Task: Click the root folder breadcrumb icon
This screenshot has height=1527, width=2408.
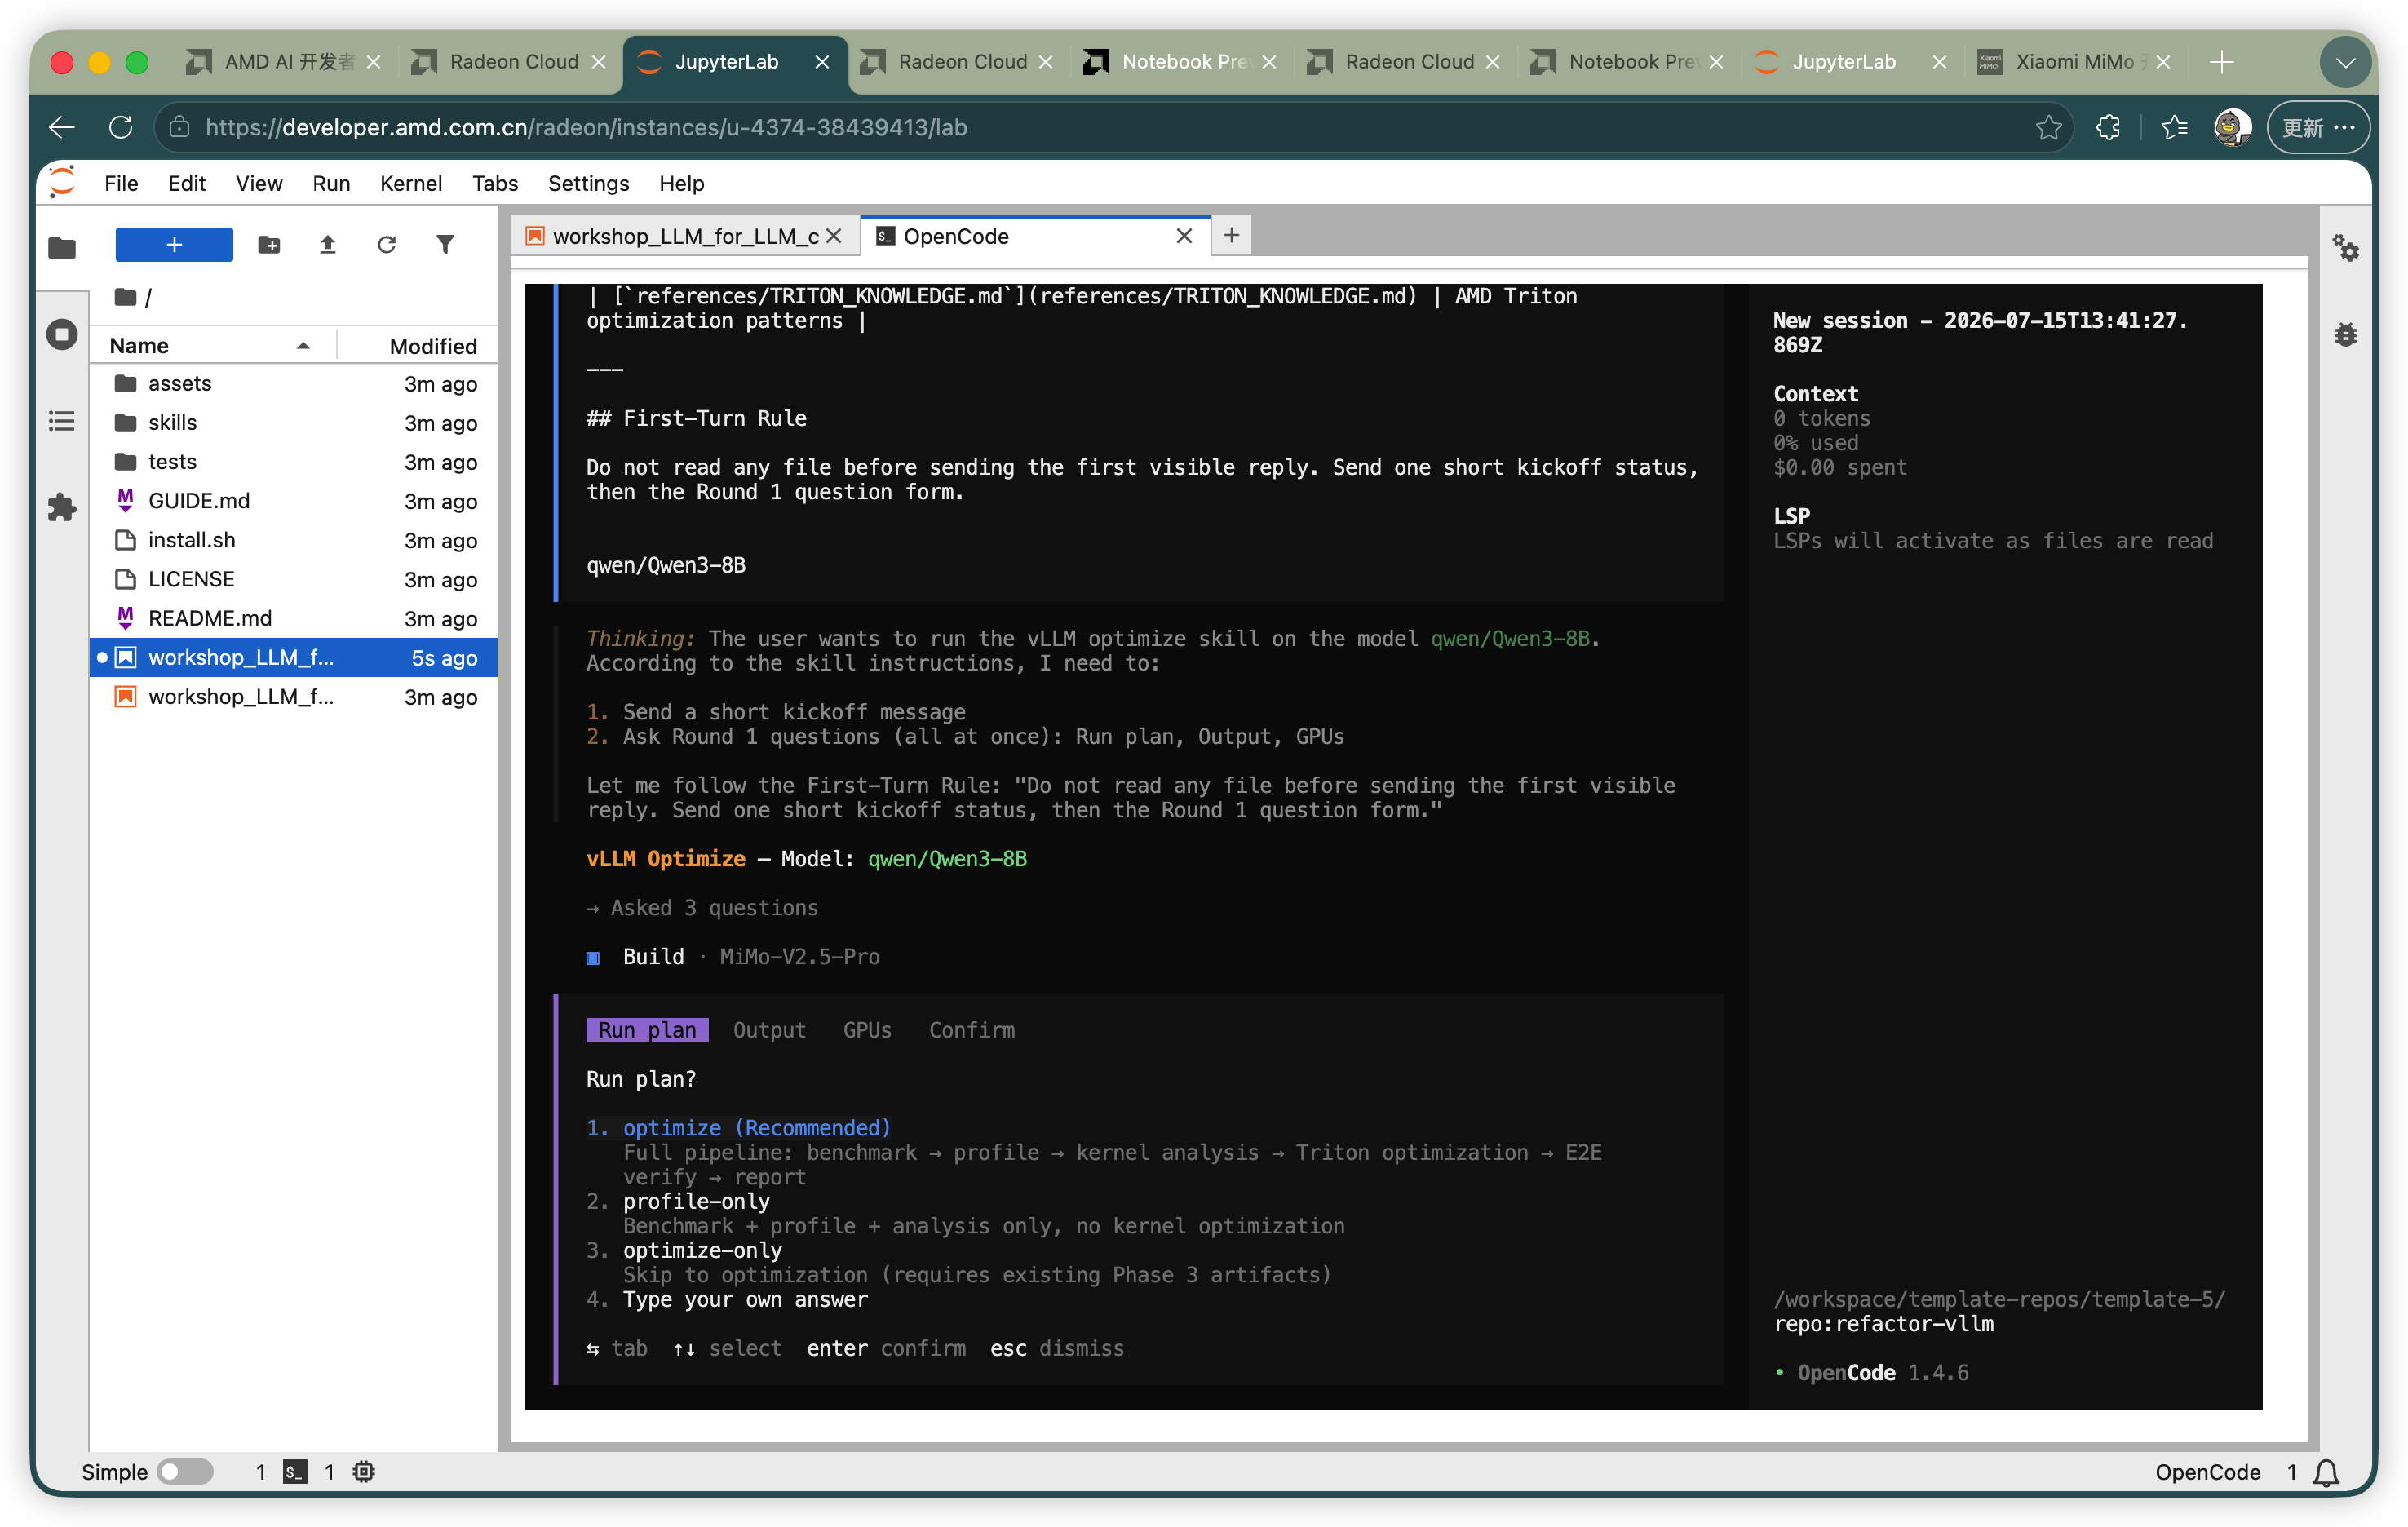Action: pos(125,297)
